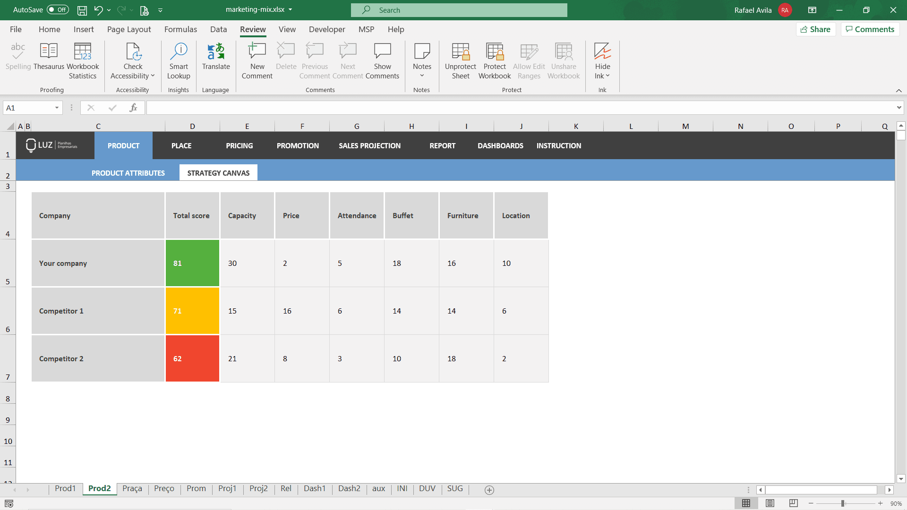This screenshot has height=510, width=907.
Task: Click Unshare Workbook
Action: coord(563,60)
